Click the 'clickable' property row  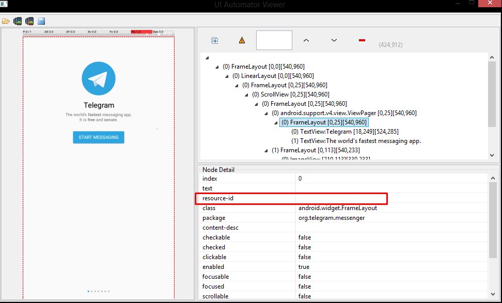[344, 257]
